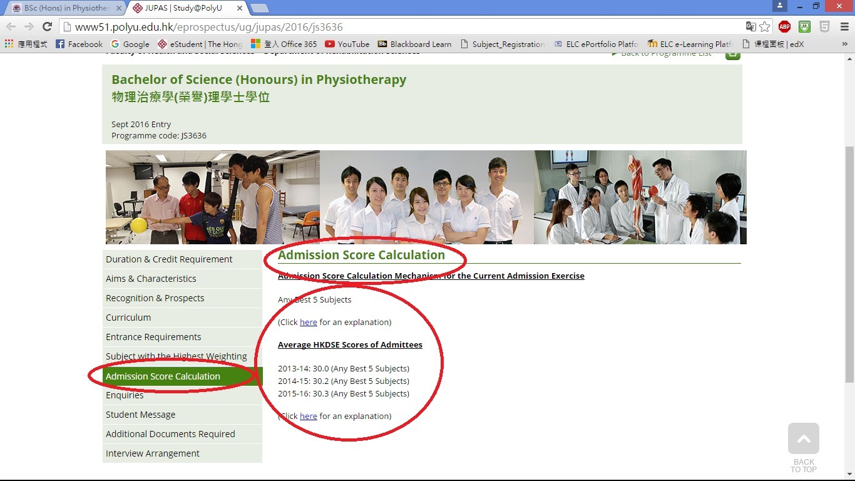
Task: Close the JUPAS | Study@PolyU tab
Action: pyautogui.click(x=240, y=9)
